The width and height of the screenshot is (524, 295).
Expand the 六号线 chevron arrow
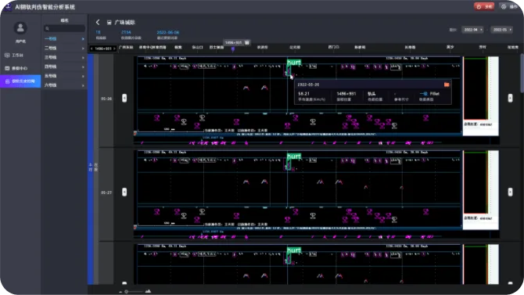click(x=83, y=85)
